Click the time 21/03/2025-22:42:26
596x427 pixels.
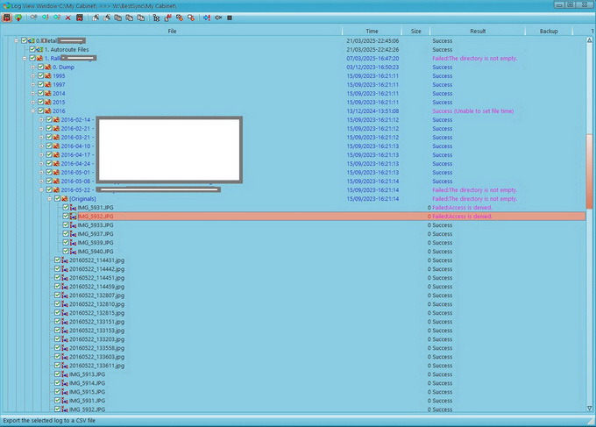pyautogui.click(x=372, y=49)
